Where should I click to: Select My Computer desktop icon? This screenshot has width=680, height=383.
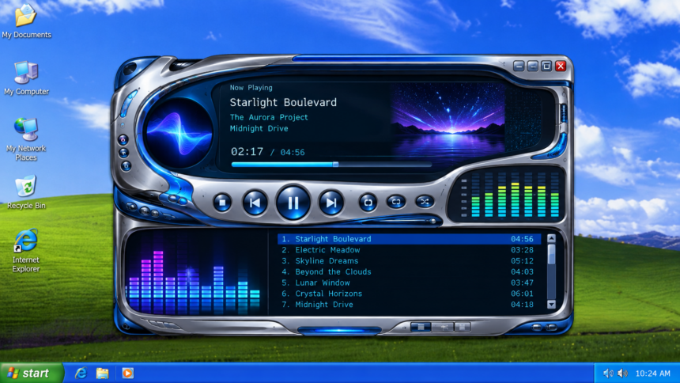(x=26, y=78)
